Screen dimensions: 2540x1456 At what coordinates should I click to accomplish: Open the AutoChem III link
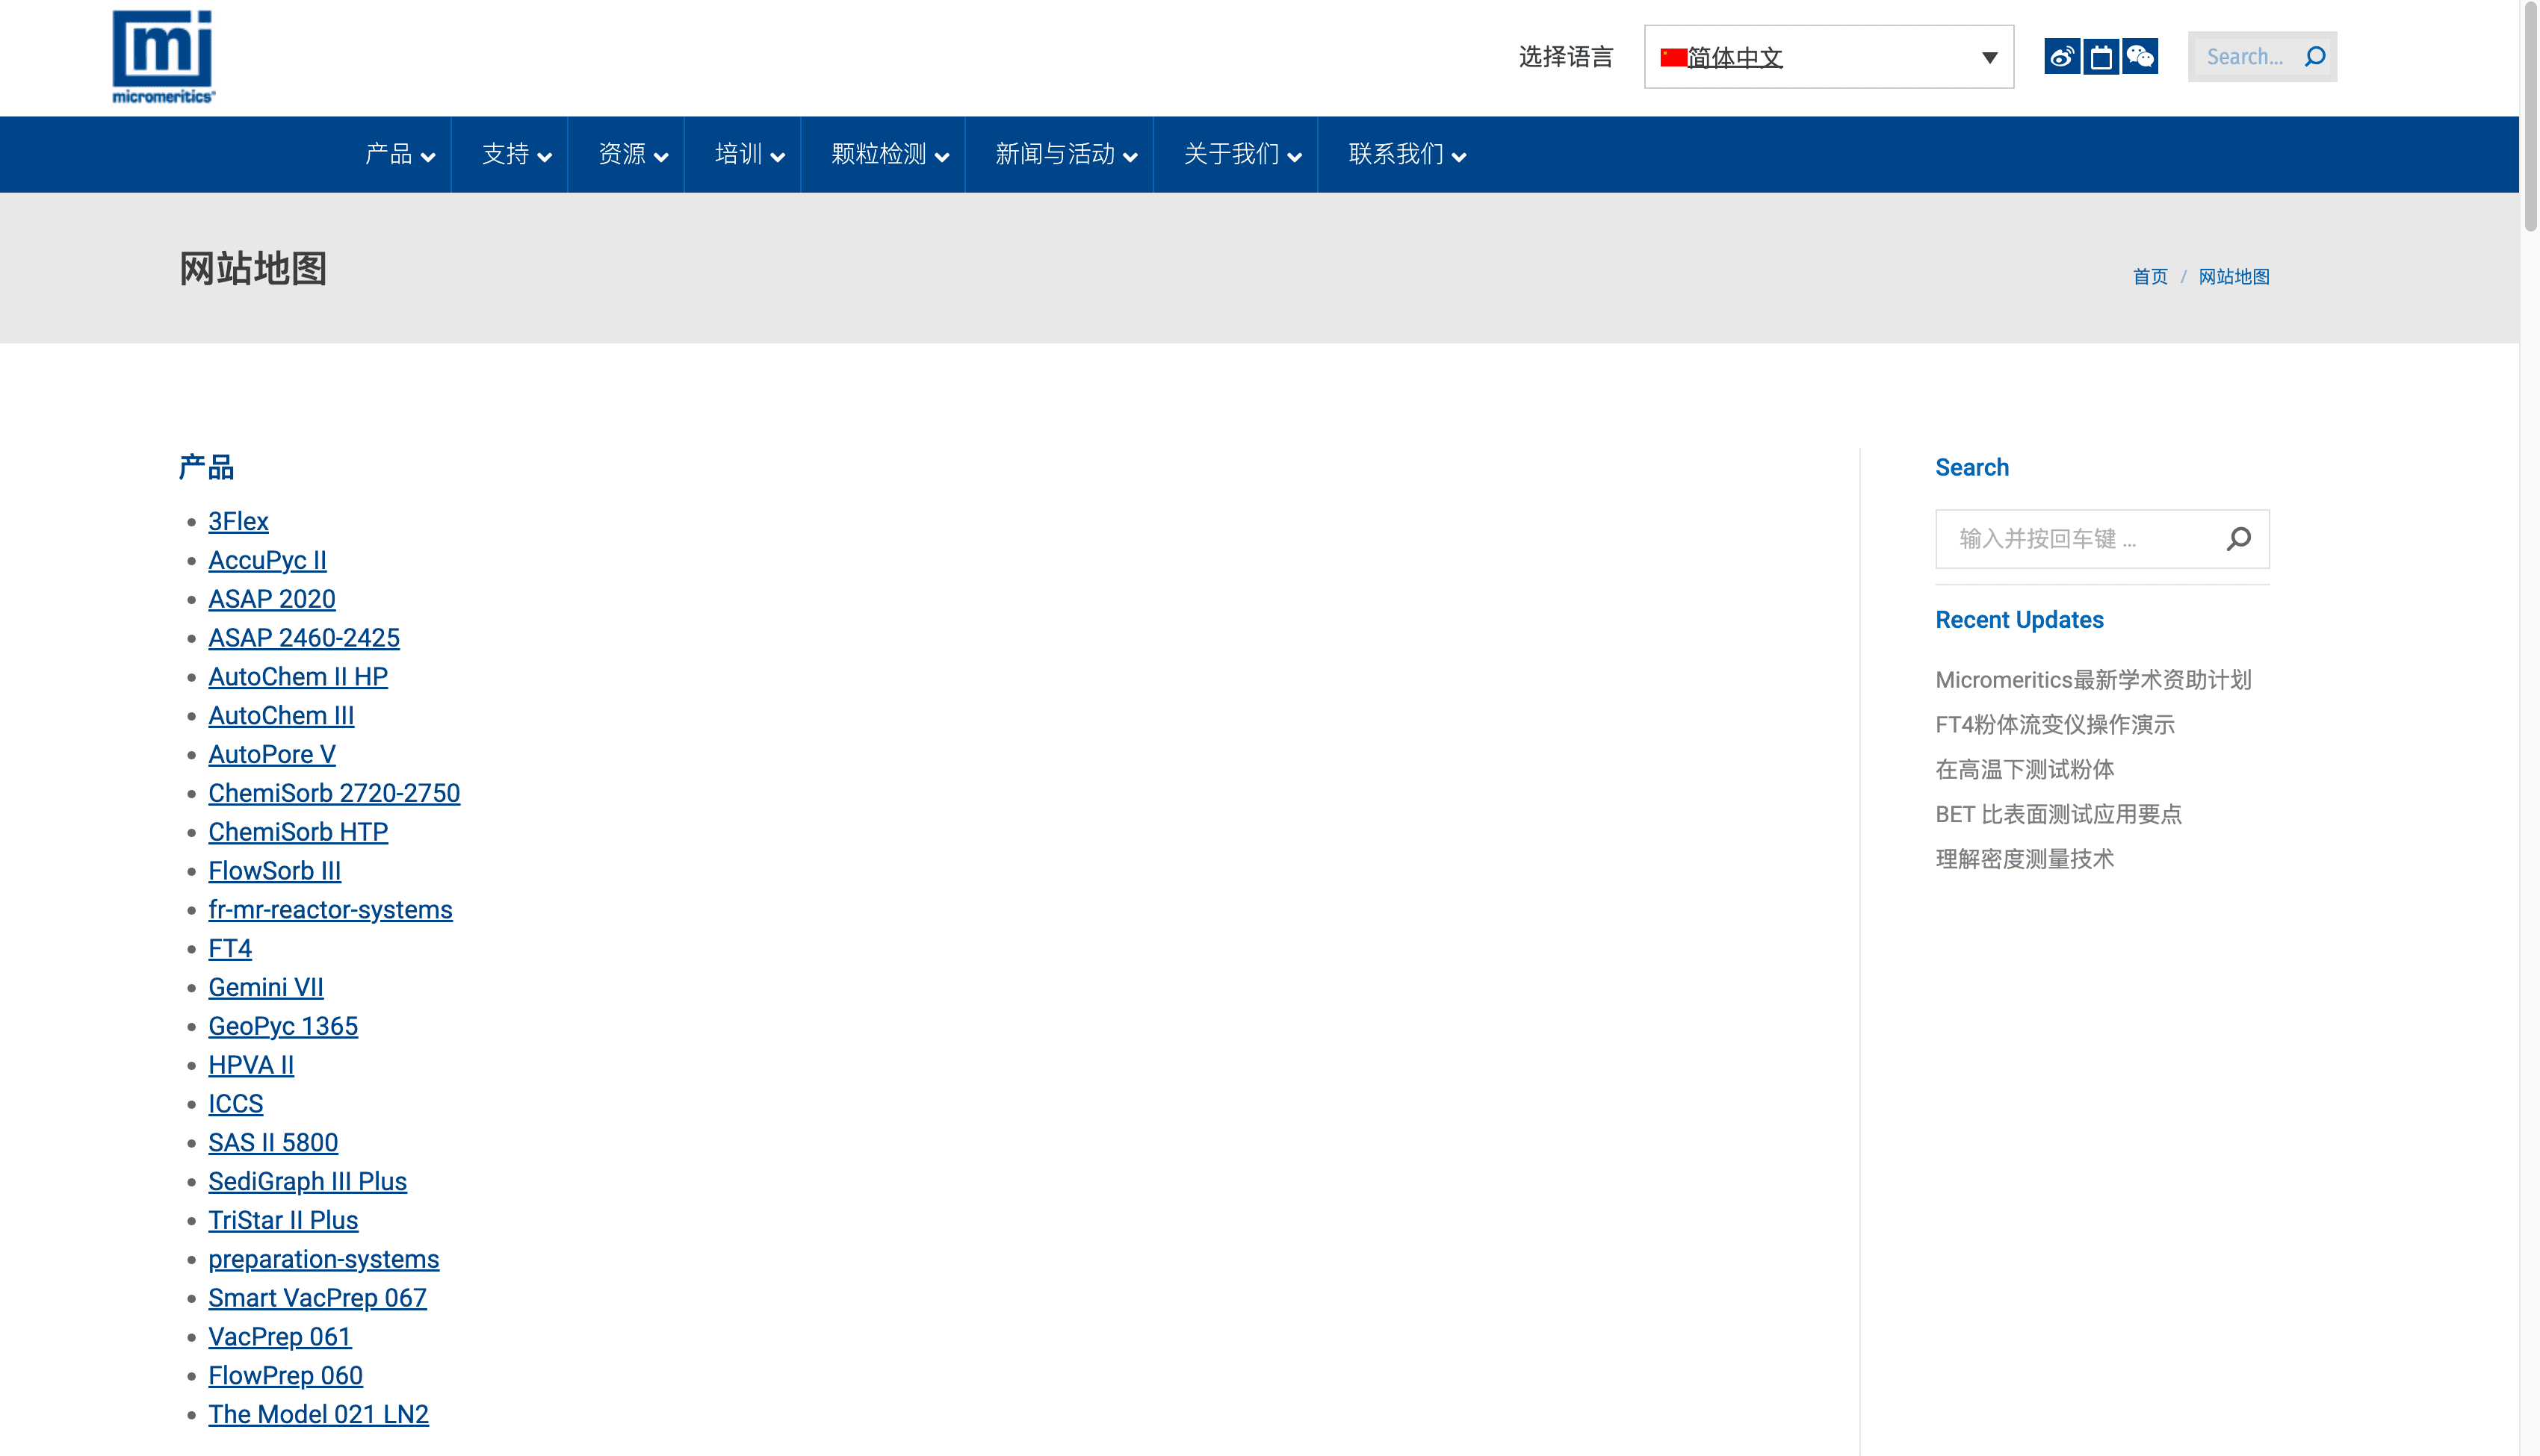(x=280, y=716)
